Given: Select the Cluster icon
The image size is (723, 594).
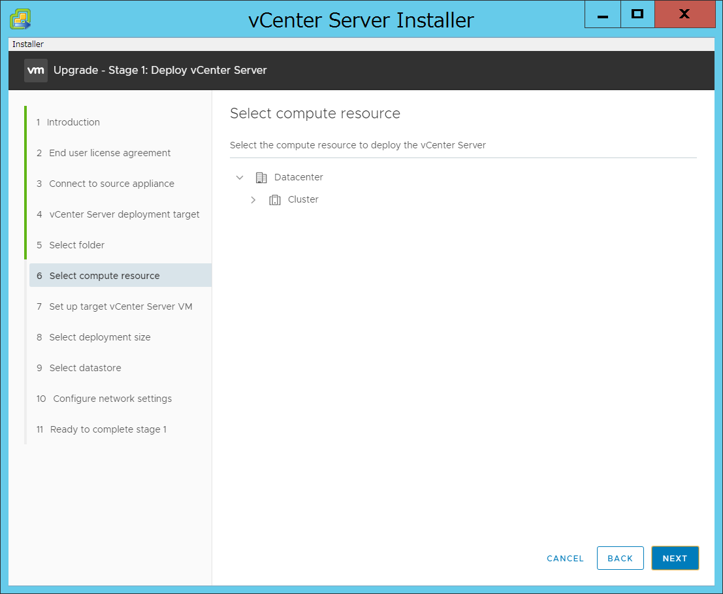Looking at the screenshot, I should (275, 200).
